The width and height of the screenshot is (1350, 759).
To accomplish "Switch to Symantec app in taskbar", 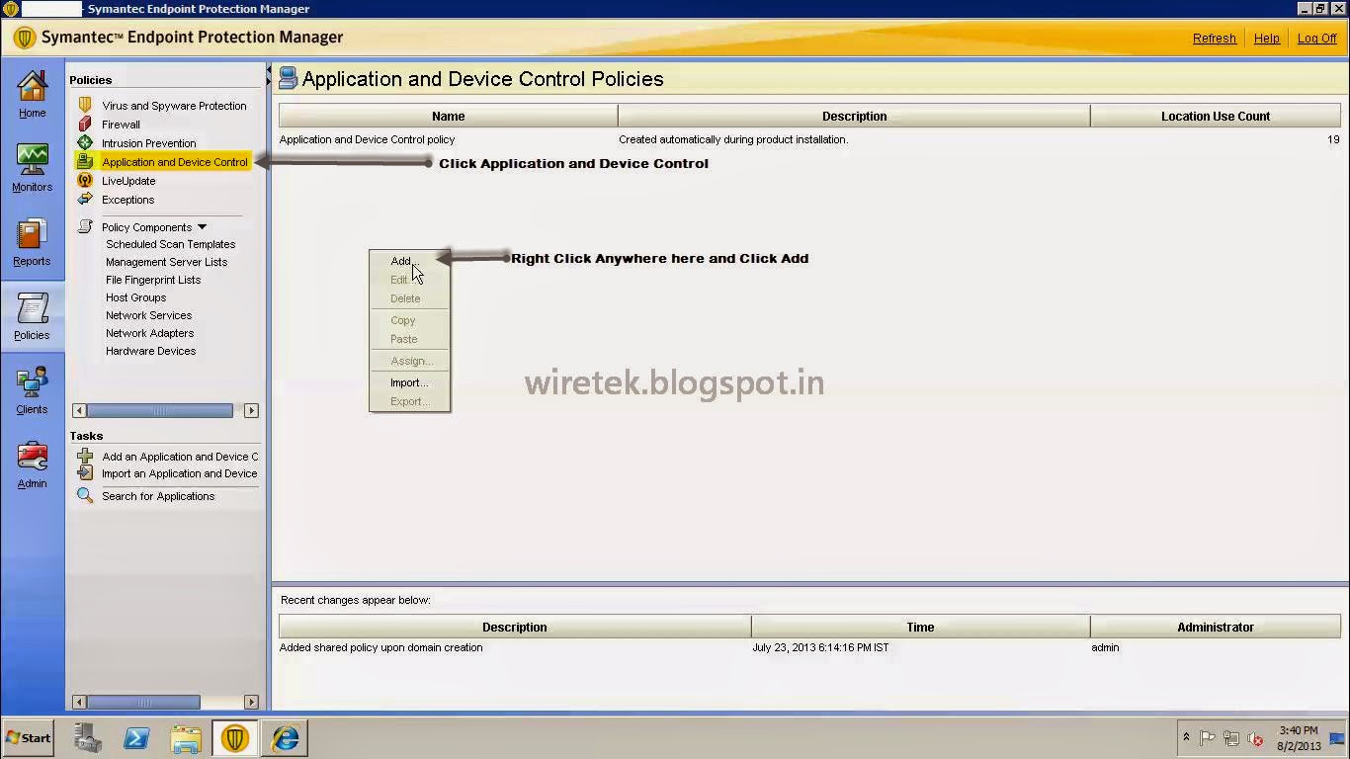I will 235,738.
